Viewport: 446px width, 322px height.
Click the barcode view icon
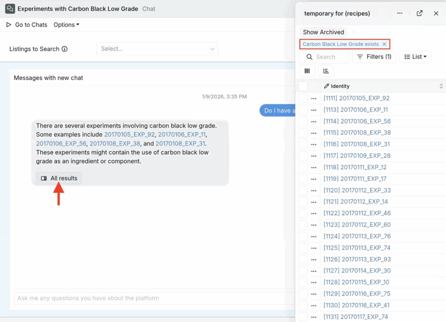click(307, 71)
